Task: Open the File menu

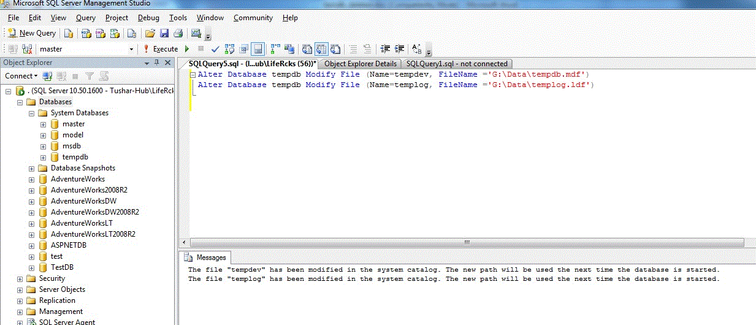Action: pyautogui.click(x=13, y=18)
